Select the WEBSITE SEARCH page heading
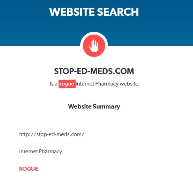 94,12
